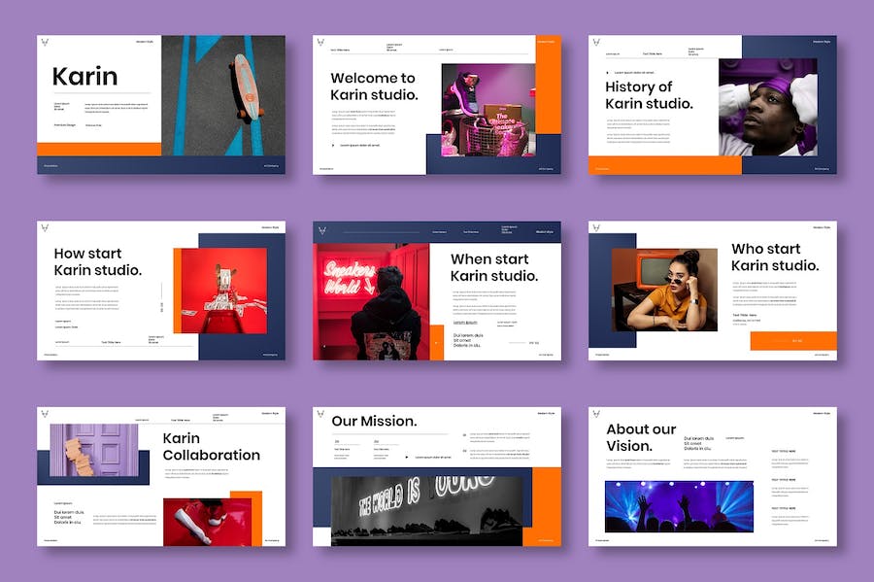874x582 pixels.
Task: Click the orange bar beneath the Karin title
Action: (99, 149)
